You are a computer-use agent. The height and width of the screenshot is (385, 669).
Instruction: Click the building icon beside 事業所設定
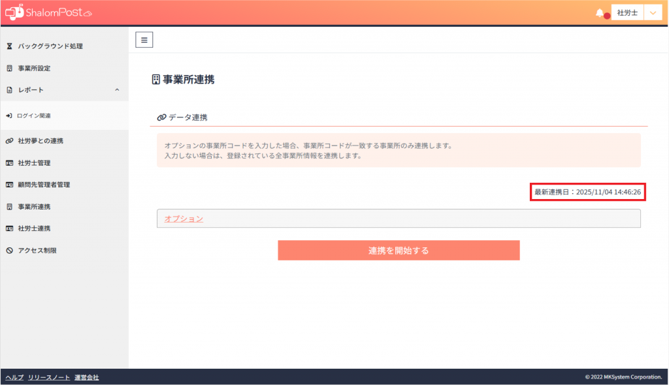click(x=9, y=69)
